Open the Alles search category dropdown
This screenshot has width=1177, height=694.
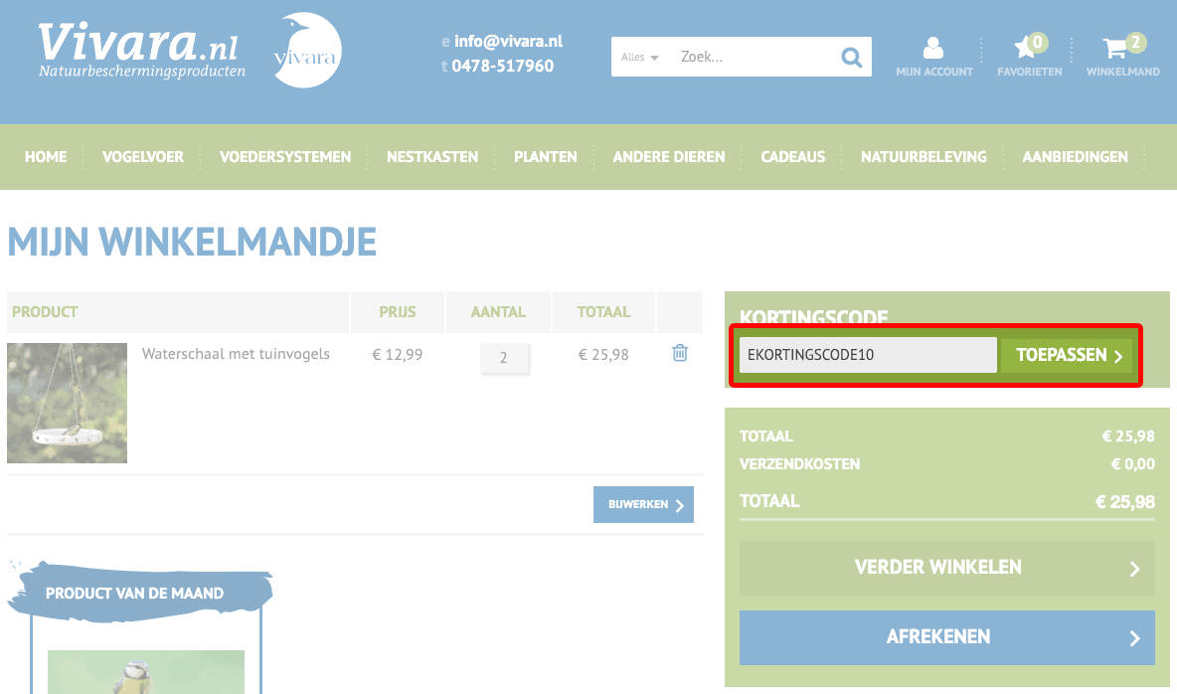coord(639,57)
